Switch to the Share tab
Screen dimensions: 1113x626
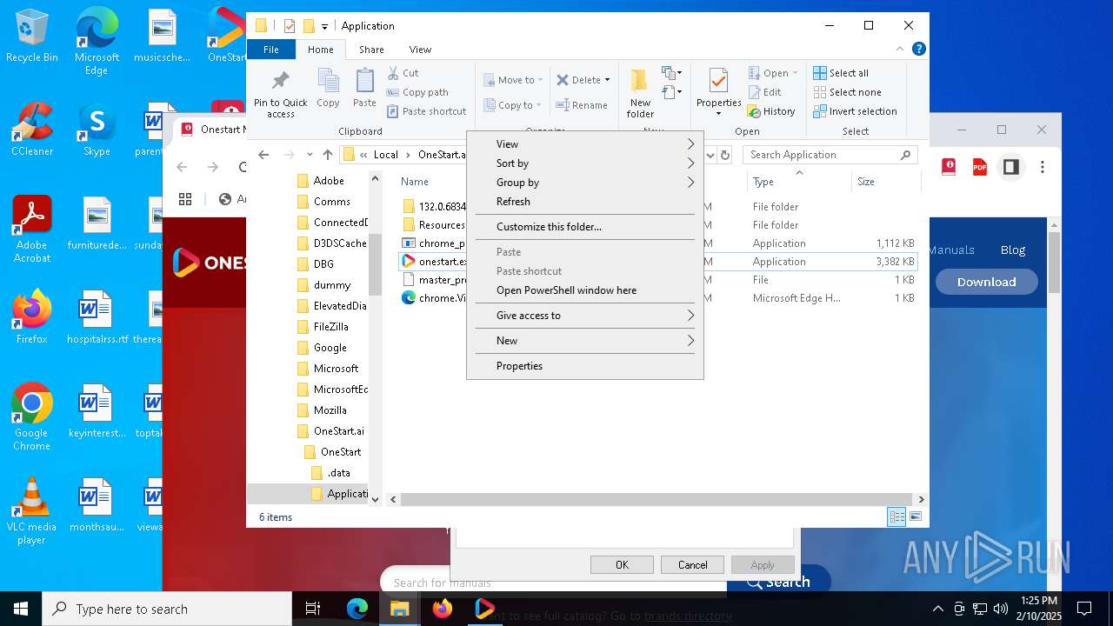371,50
